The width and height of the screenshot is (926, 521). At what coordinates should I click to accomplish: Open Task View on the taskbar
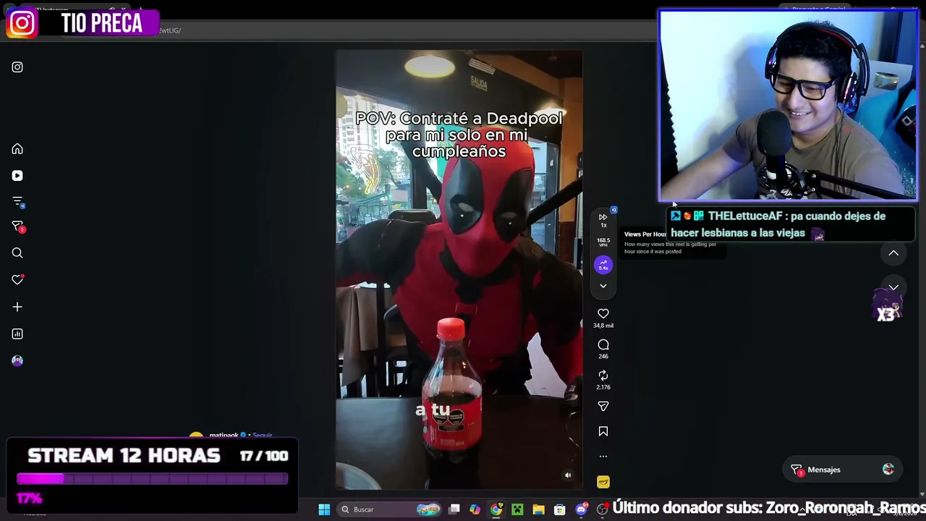pyautogui.click(x=454, y=509)
